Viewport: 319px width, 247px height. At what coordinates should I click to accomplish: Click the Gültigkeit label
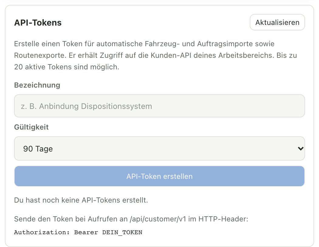31,127
